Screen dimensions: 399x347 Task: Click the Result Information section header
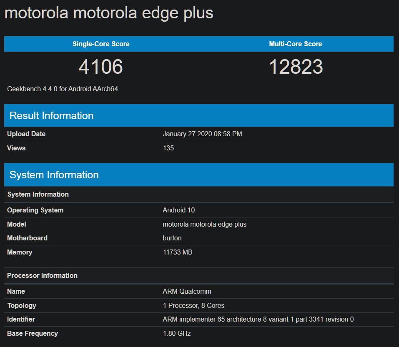[x=199, y=115]
